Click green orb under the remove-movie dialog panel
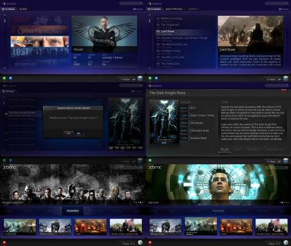291x246 pixels. (x=4, y=160)
